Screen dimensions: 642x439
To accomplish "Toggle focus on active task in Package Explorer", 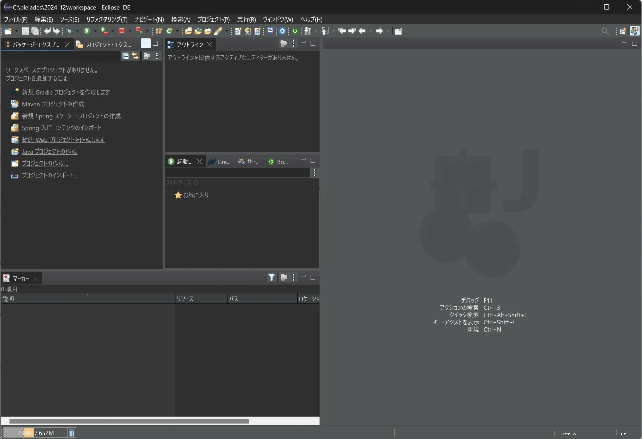I will pyautogui.click(x=147, y=56).
